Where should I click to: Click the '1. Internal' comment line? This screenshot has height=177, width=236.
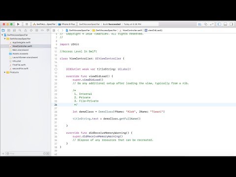(83, 94)
